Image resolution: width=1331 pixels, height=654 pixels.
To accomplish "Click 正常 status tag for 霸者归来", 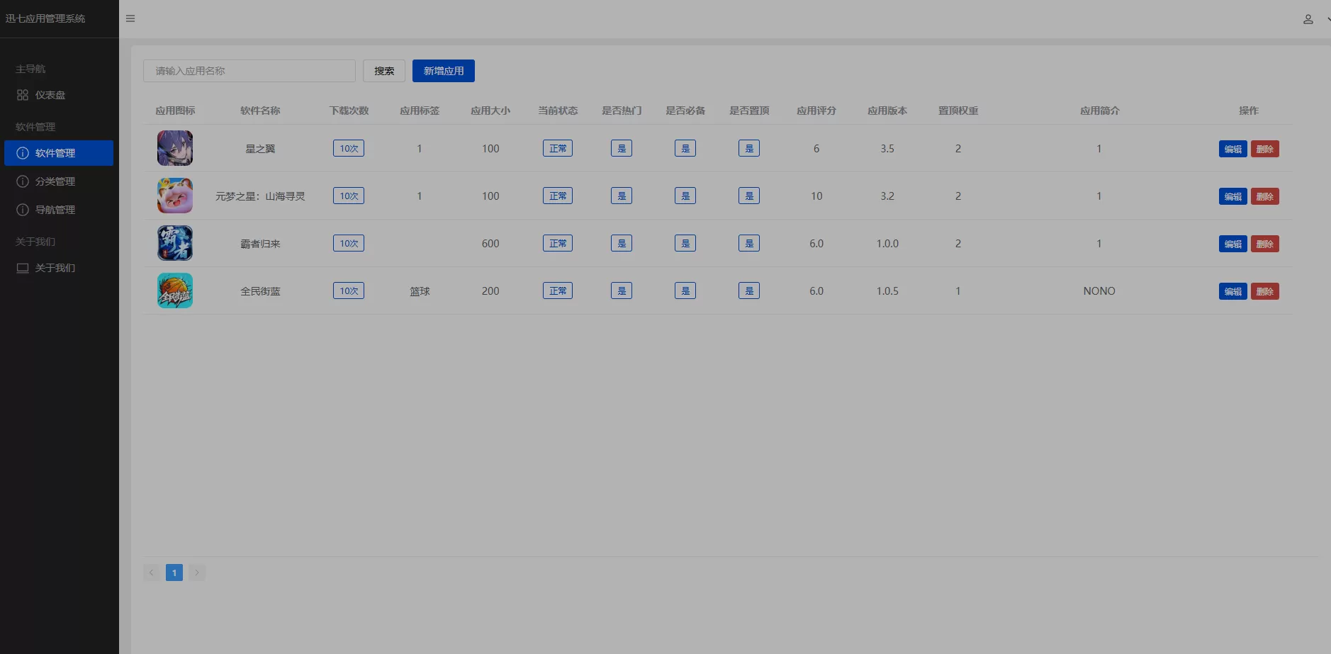I will point(558,243).
